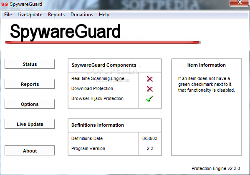Image resolution: width=250 pixels, height=175 pixels.
Task: Select Download Protection item
Action: [x=92, y=88]
